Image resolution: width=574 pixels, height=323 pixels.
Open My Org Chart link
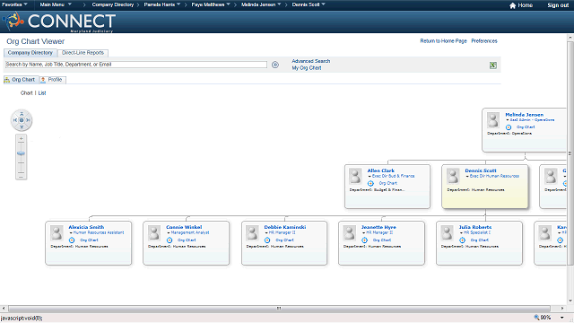point(307,68)
